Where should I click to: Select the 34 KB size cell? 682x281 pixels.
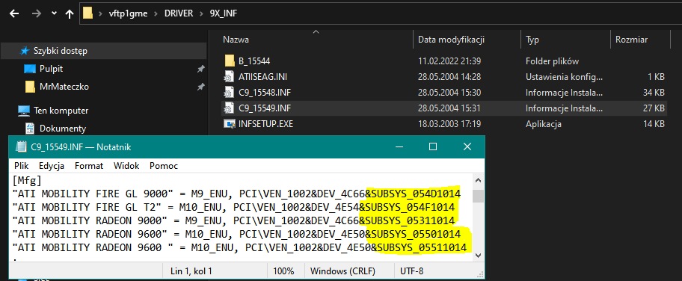coord(654,93)
